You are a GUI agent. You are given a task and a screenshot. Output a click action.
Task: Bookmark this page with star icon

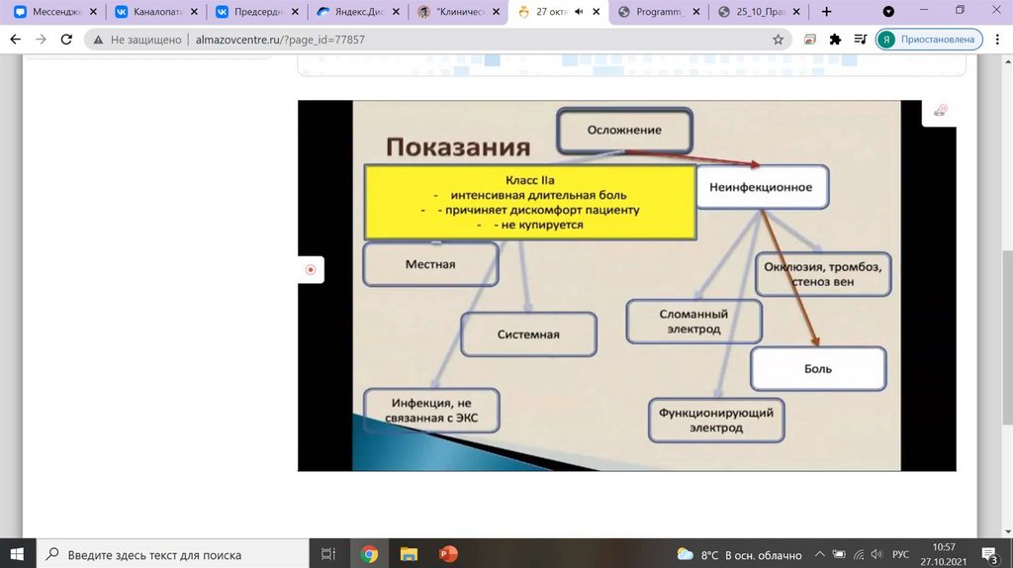click(778, 40)
